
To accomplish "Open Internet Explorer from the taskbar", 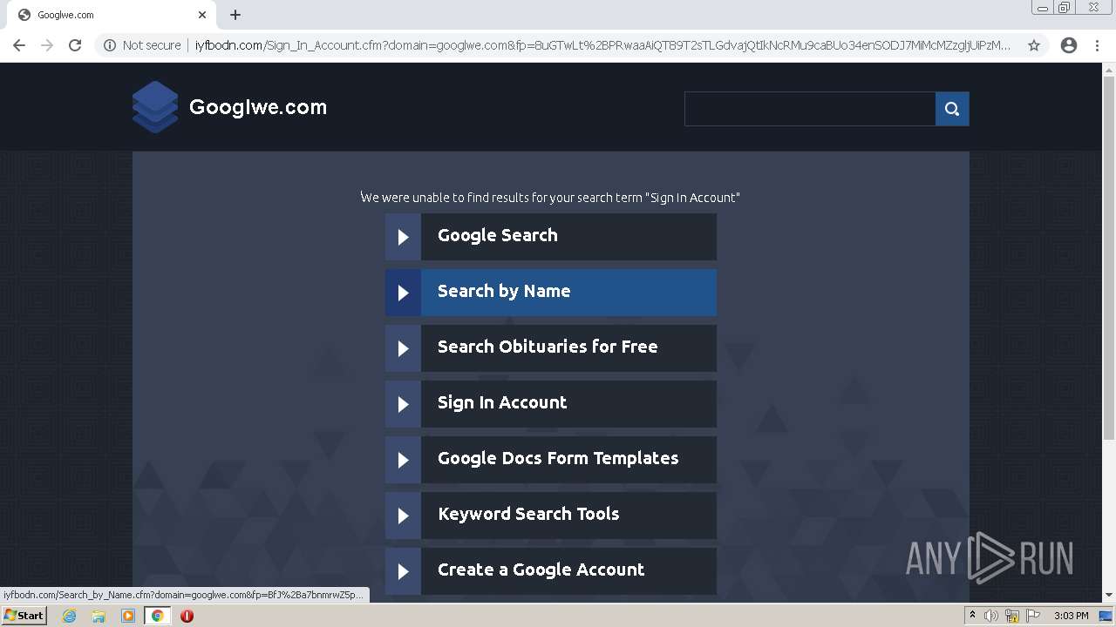I will (69, 616).
